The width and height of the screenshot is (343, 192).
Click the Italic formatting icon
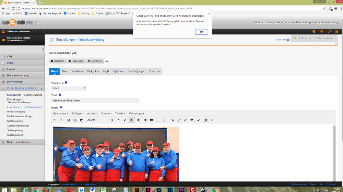point(118,120)
